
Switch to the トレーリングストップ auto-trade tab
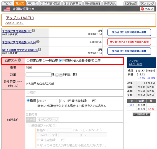48,120
